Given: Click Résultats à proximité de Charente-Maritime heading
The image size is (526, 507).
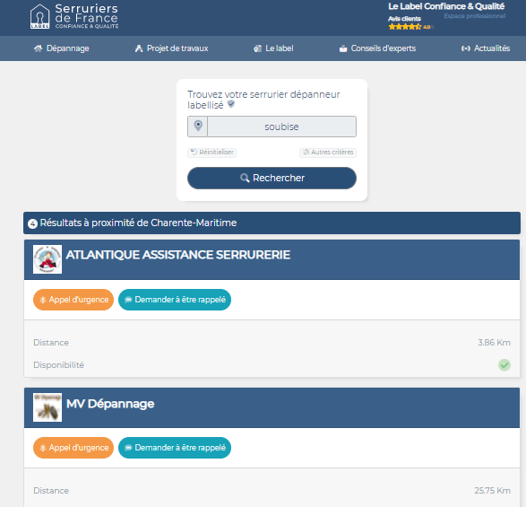Looking at the screenshot, I should [138, 223].
